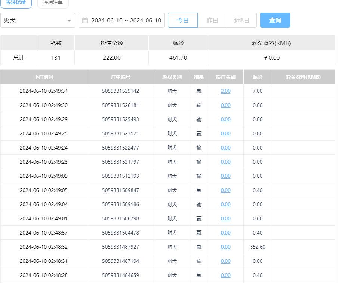Click the calendar icon in date range field

[x=85, y=20]
